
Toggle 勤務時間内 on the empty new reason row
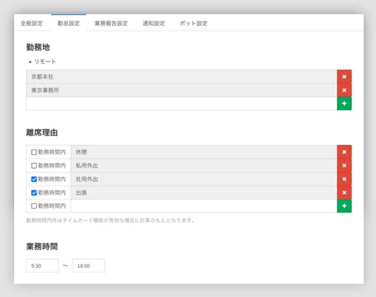point(34,206)
